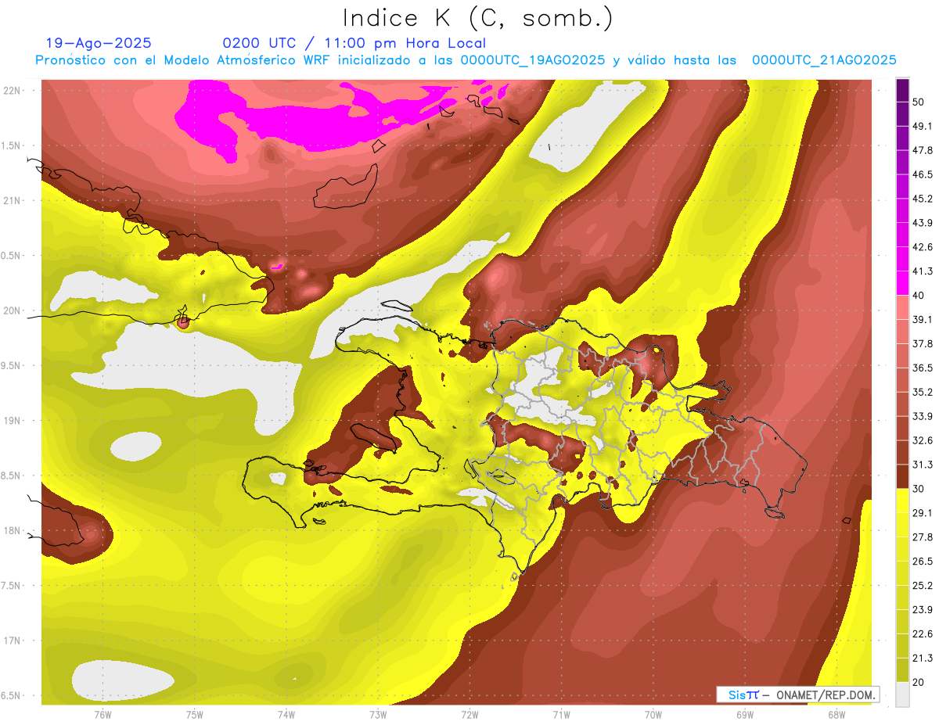Select the "41.3" colorbar value
This screenshot has height=725, width=939.
coord(923,271)
